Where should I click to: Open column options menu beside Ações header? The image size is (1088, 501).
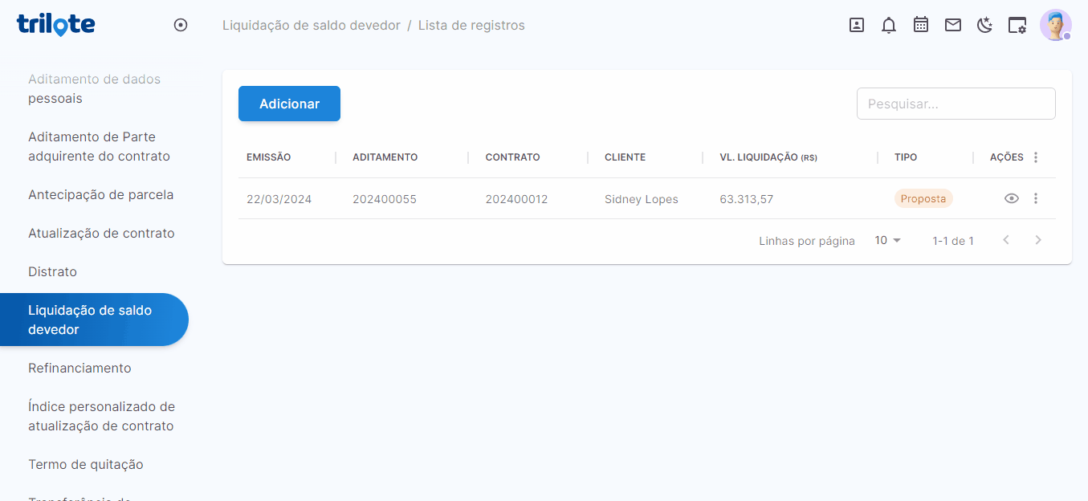(x=1036, y=157)
